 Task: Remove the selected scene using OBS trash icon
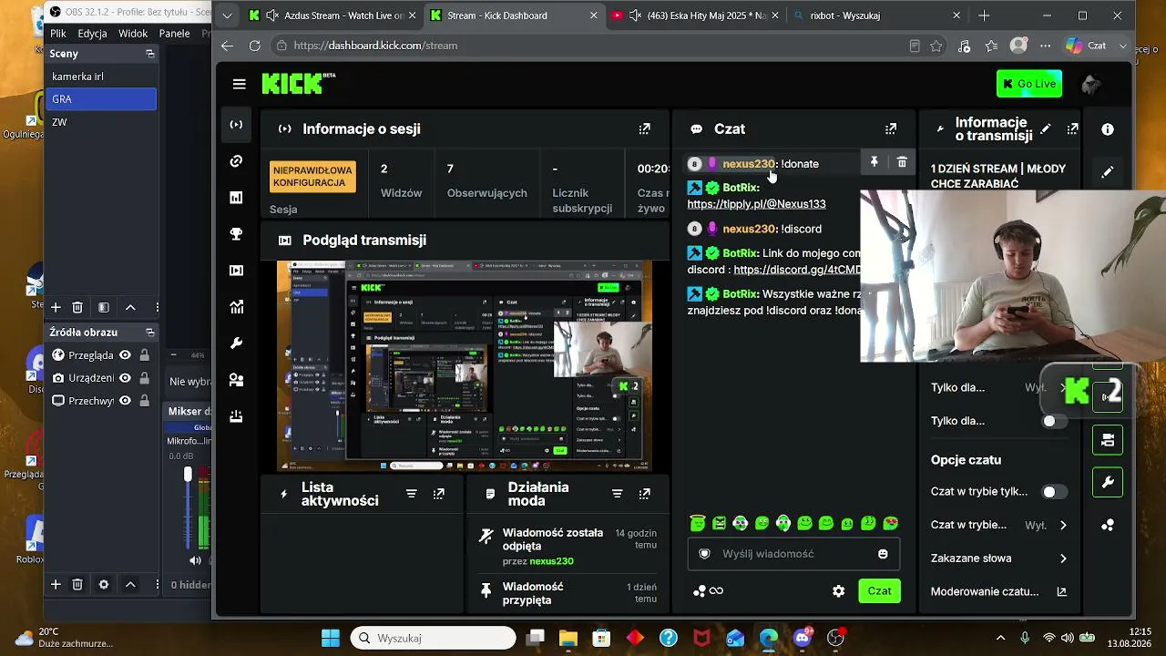click(x=77, y=308)
